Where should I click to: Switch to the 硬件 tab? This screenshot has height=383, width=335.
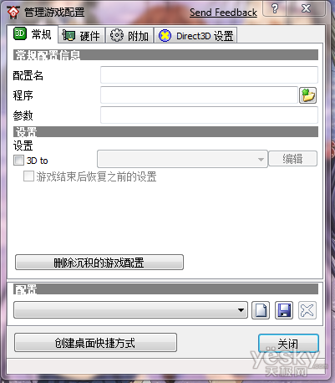pos(81,35)
